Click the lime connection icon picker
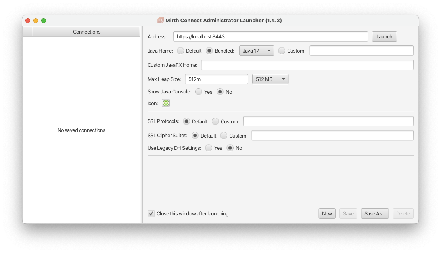This screenshot has width=441, height=253. click(165, 103)
